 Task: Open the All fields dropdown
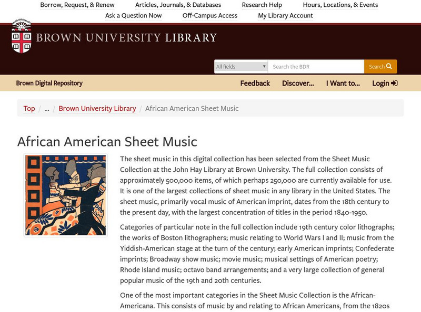[x=241, y=67]
